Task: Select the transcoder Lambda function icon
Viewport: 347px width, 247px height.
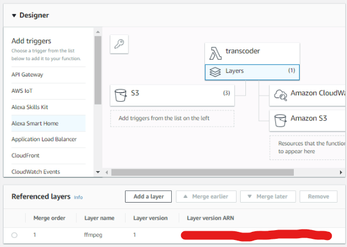Action: (216, 53)
